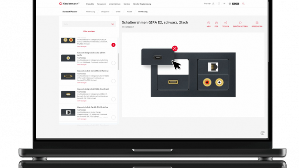The width and height of the screenshot is (299, 168).
Task: Select the Seriell RS232 module radio circle
Action: tap(113, 81)
